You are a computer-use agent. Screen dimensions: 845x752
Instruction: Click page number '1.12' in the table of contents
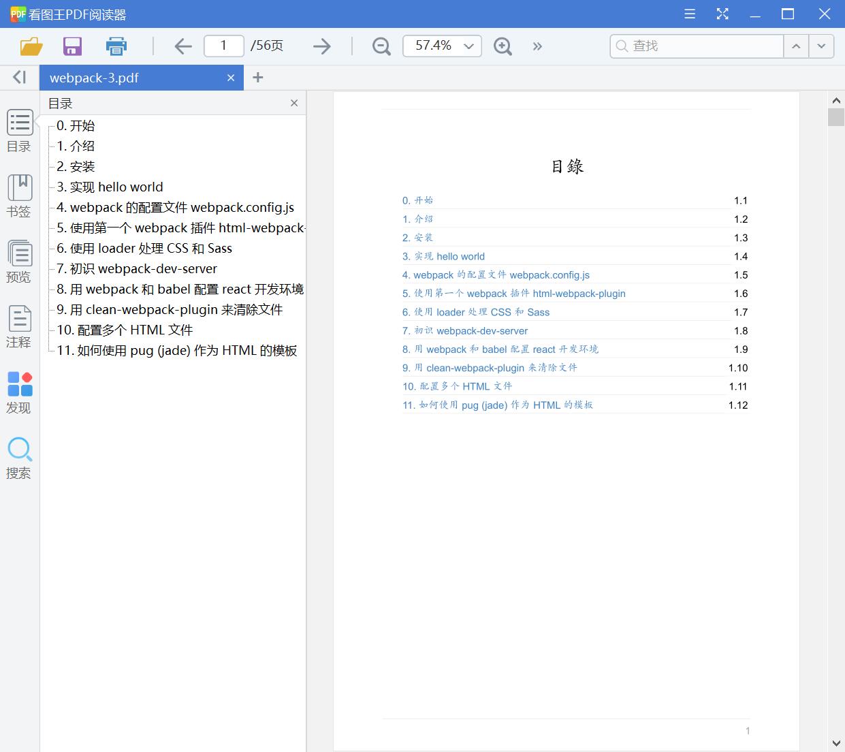point(738,405)
